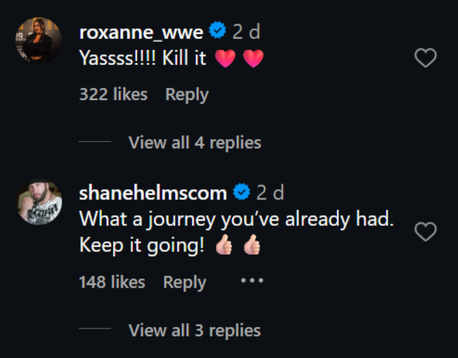Open more options for shanehelmscom comment

point(252,281)
